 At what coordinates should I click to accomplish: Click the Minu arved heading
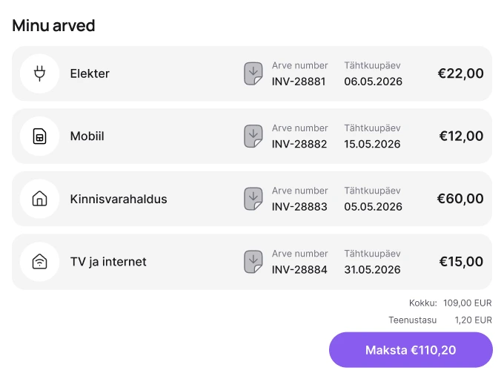(x=53, y=25)
